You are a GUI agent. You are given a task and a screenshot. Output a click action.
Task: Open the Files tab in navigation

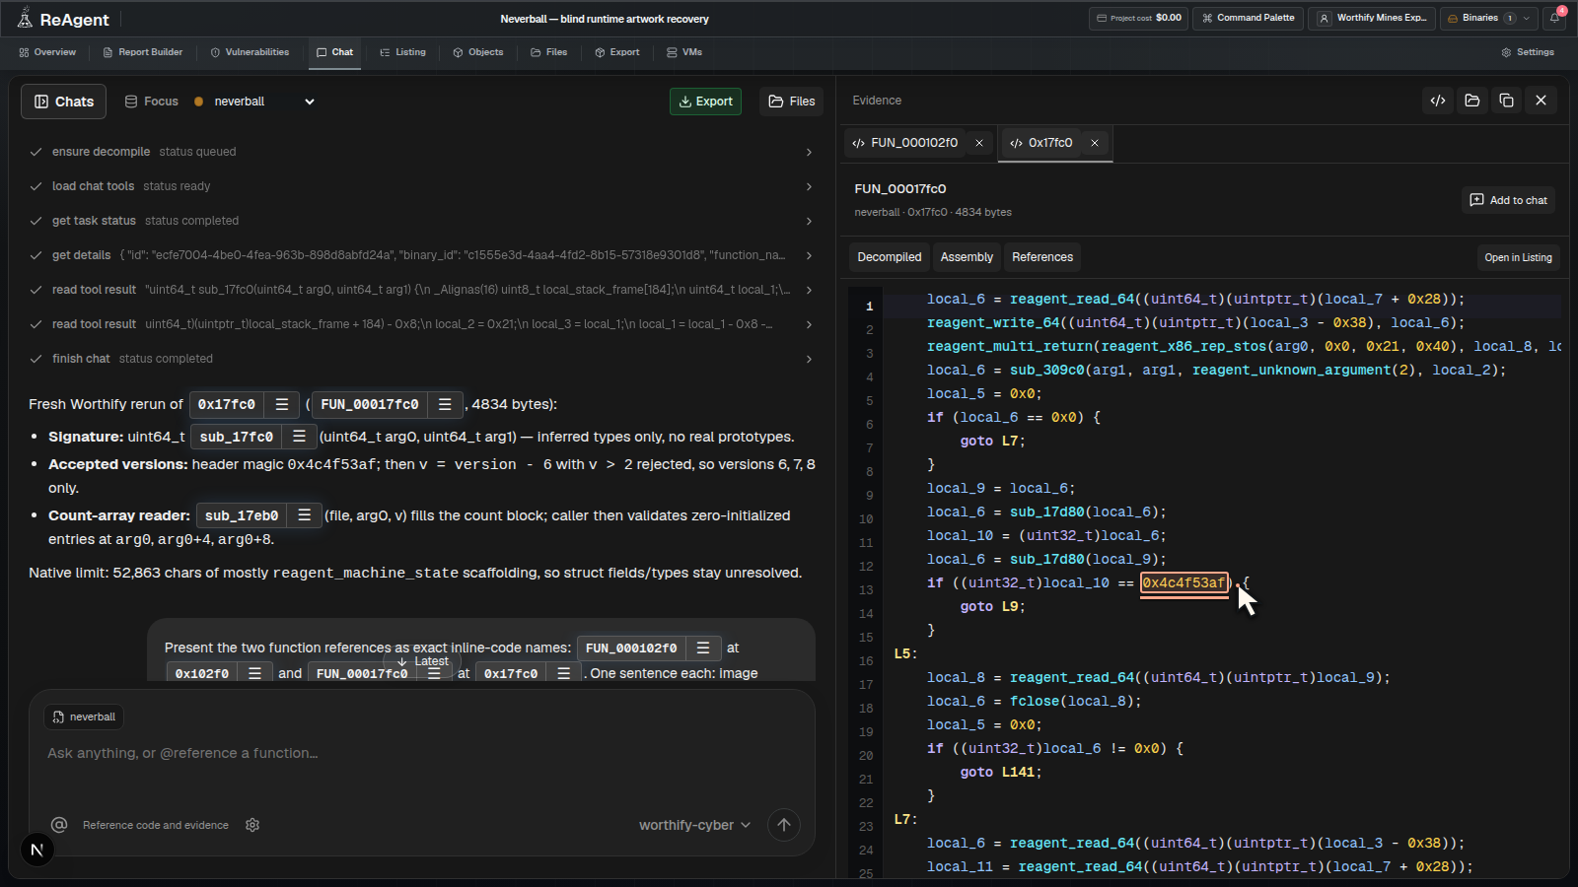[549, 52]
